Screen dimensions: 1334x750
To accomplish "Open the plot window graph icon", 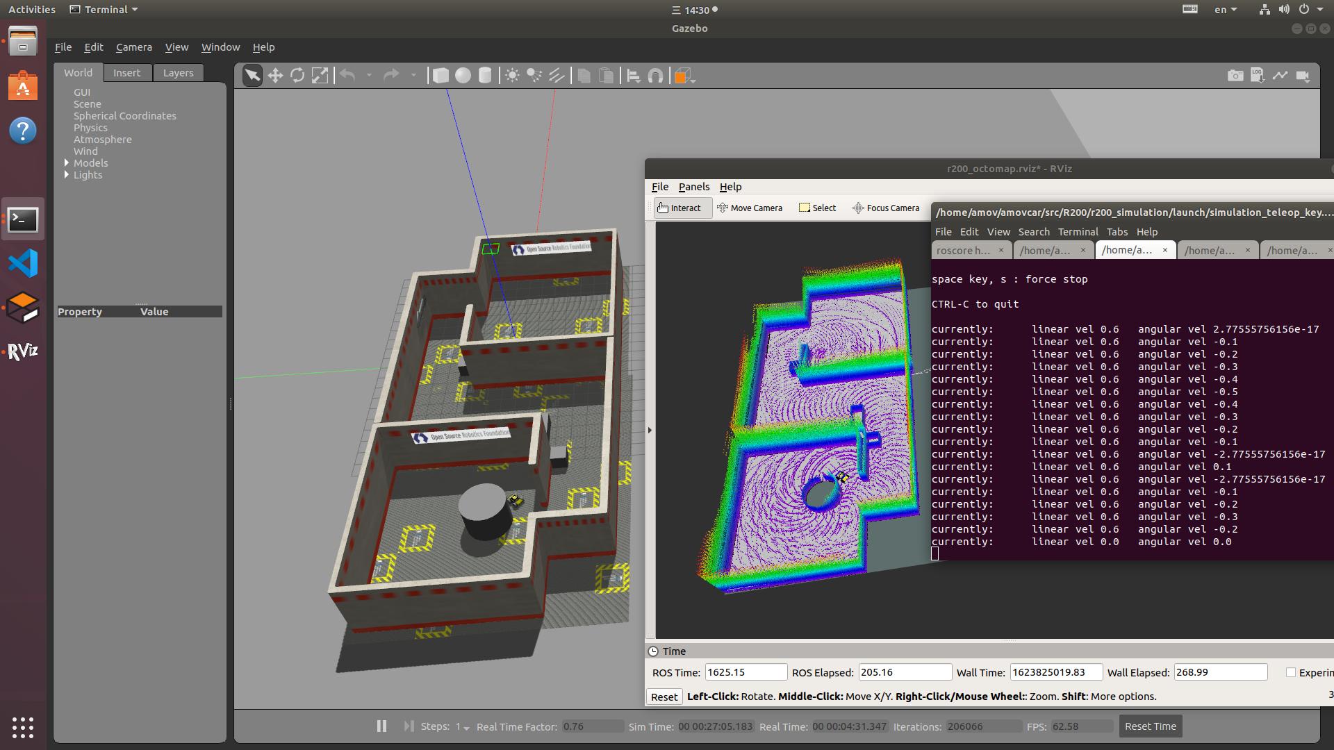I will pos(1280,76).
